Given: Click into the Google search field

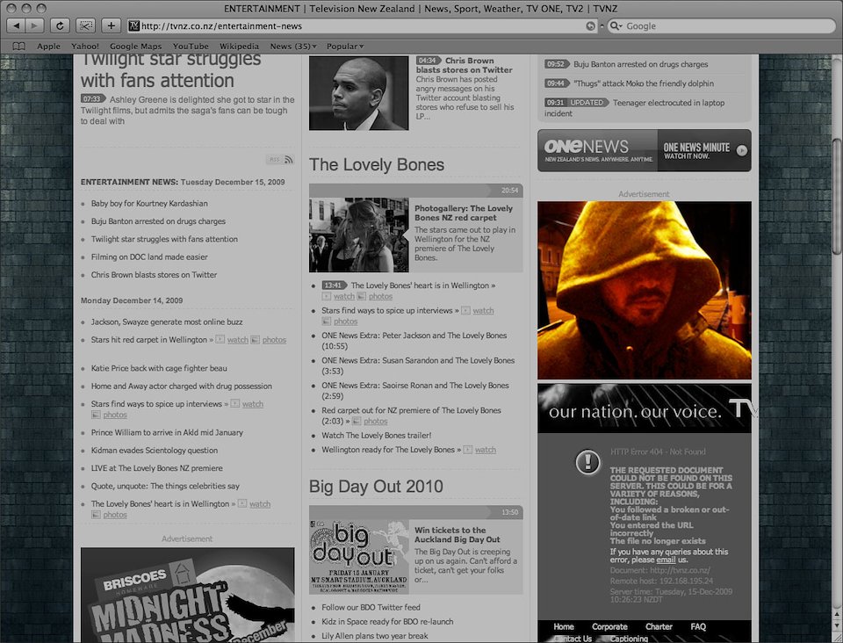Looking at the screenshot, I should pyautogui.click(x=722, y=25).
